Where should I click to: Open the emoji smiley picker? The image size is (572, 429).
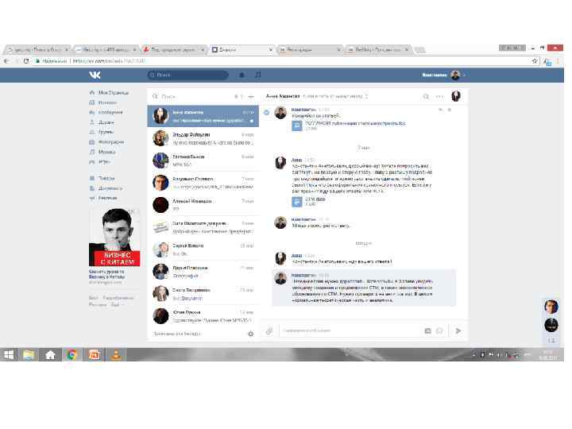pos(439,330)
